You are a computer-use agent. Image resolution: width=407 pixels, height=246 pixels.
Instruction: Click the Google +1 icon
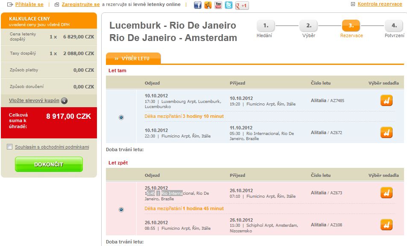click(242, 6)
